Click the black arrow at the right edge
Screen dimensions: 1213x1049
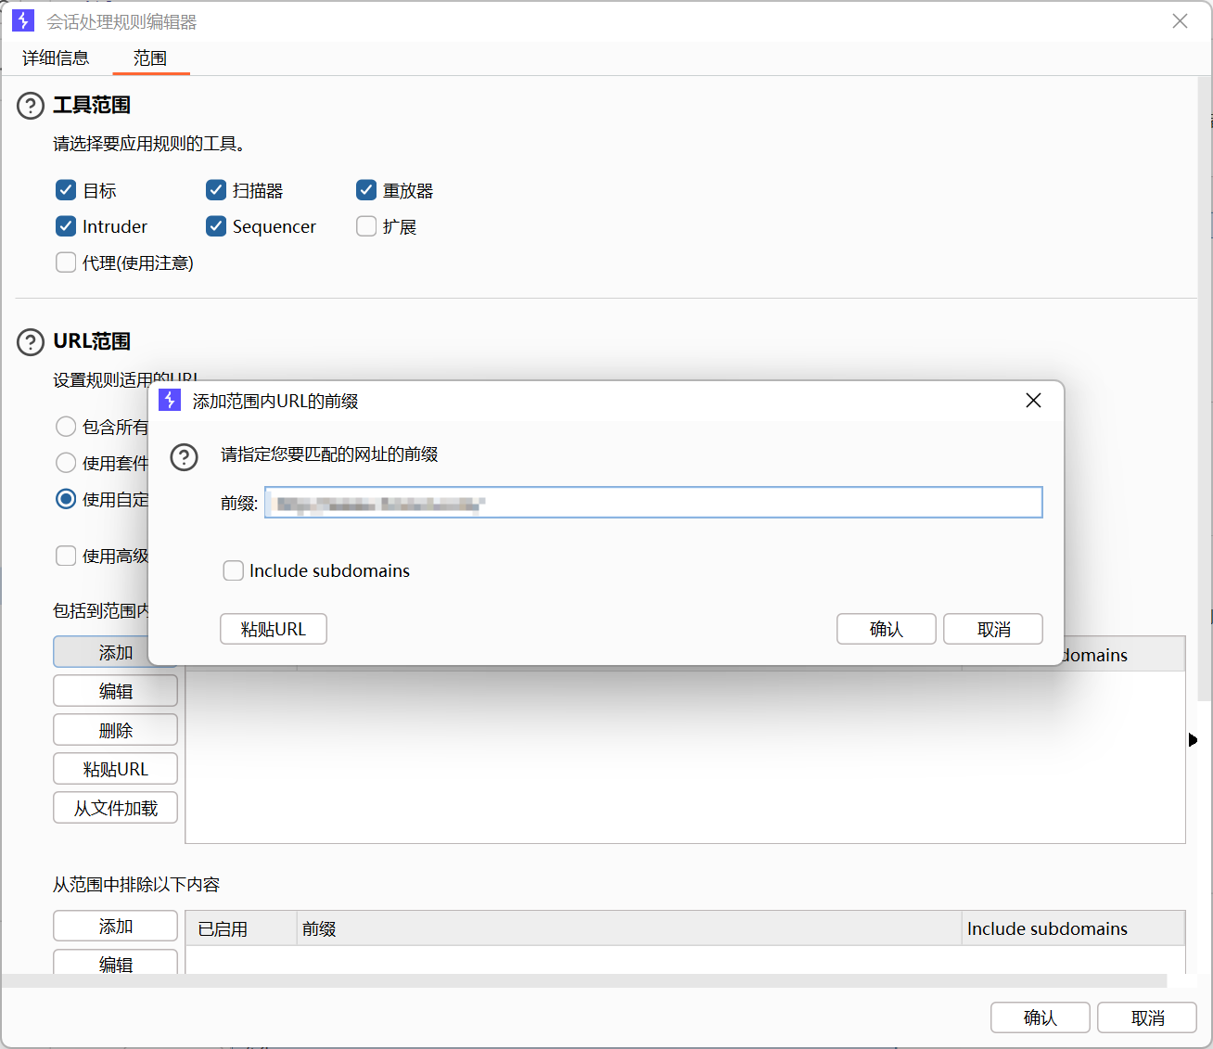pos(1193,739)
